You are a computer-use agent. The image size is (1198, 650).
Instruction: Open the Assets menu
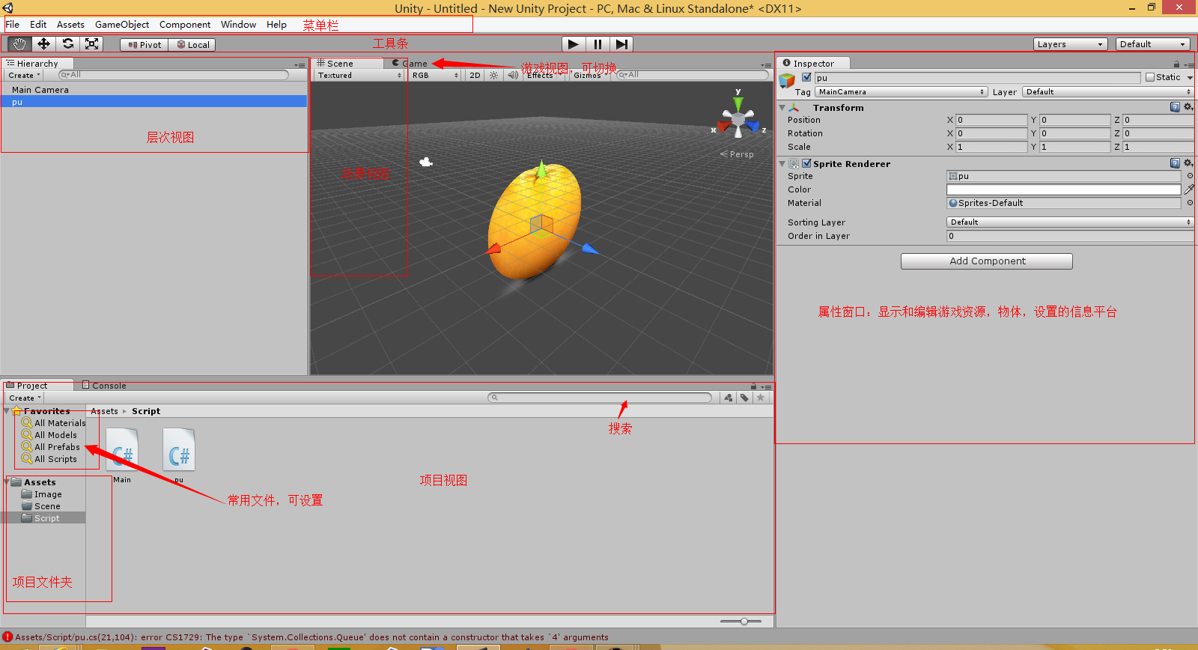tap(70, 25)
